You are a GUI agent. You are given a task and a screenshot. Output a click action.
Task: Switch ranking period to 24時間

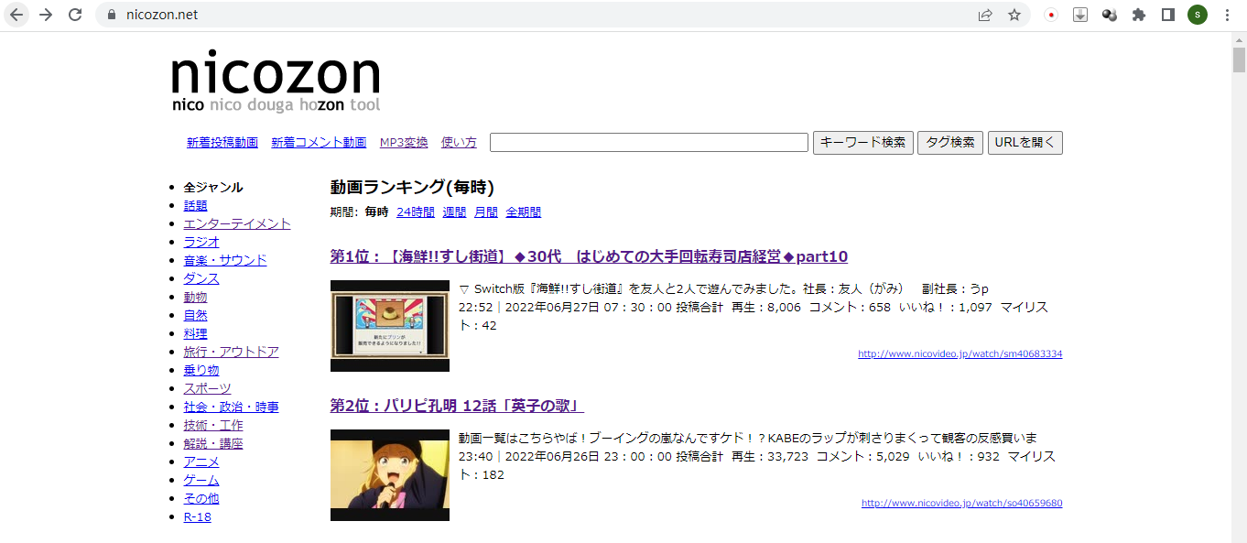(x=416, y=212)
